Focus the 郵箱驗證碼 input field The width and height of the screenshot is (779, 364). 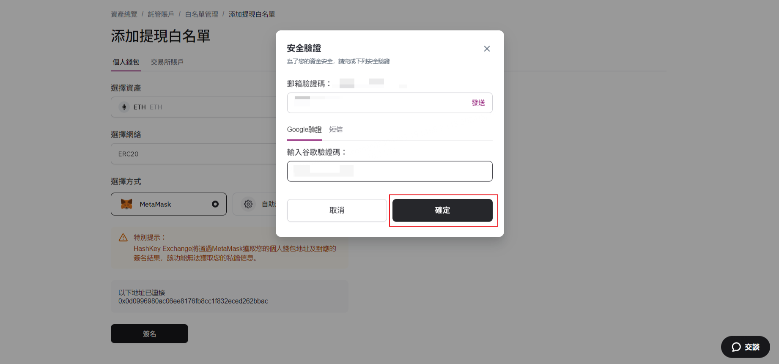pos(389,103)
